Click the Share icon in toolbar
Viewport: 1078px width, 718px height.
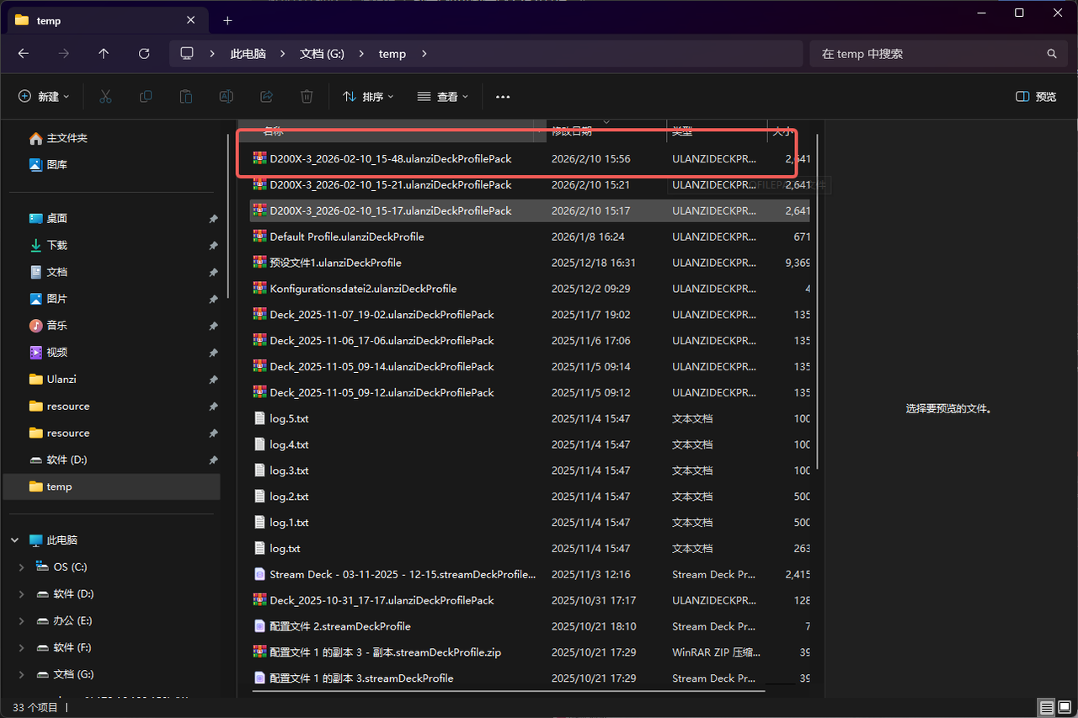267,97
